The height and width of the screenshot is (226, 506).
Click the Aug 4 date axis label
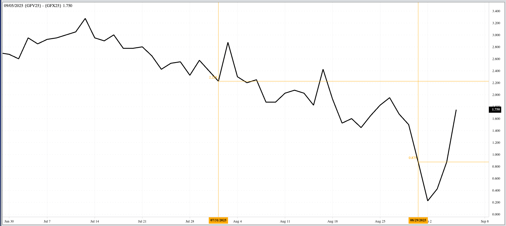point(237,221)
